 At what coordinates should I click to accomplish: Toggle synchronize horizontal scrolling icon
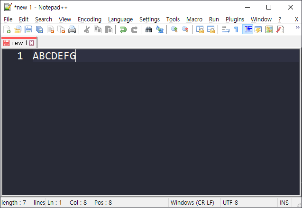tap(211, 30)
